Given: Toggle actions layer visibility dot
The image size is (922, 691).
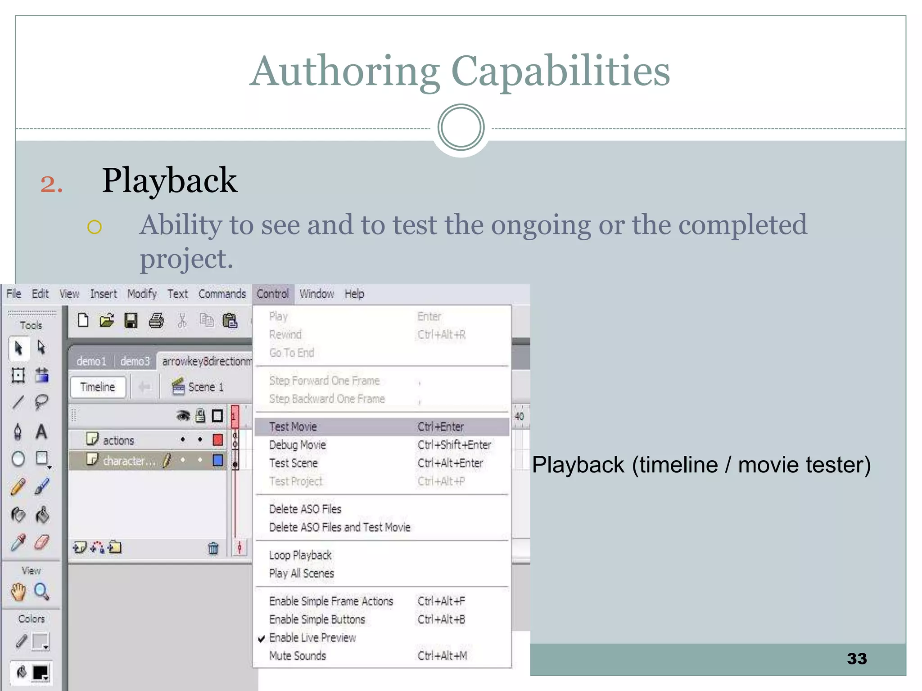Looking at the screenshot, I should pyautogui.click(x=183, y=440).
